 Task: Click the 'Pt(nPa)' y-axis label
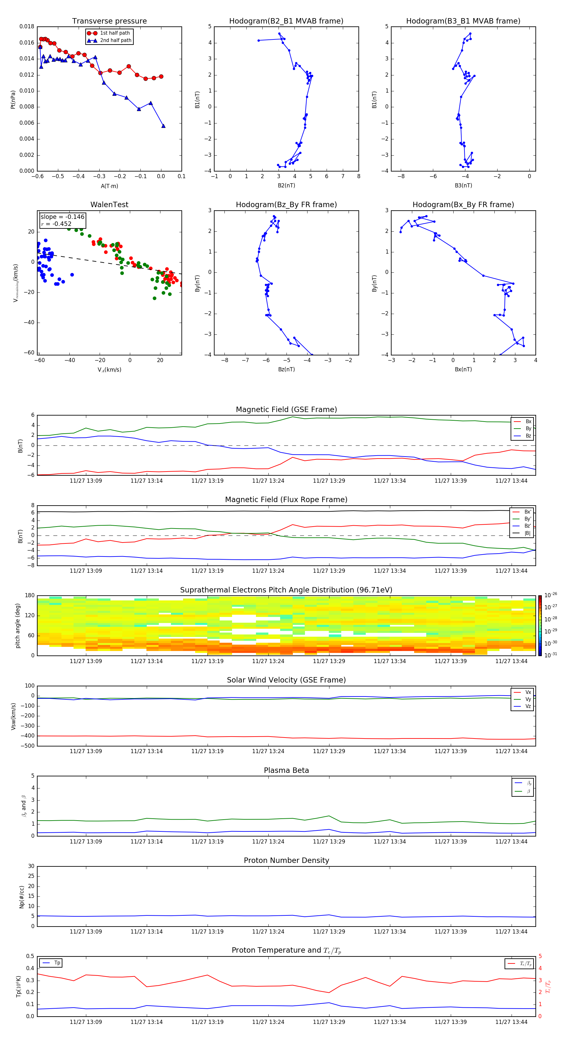[x=13, y=100]
